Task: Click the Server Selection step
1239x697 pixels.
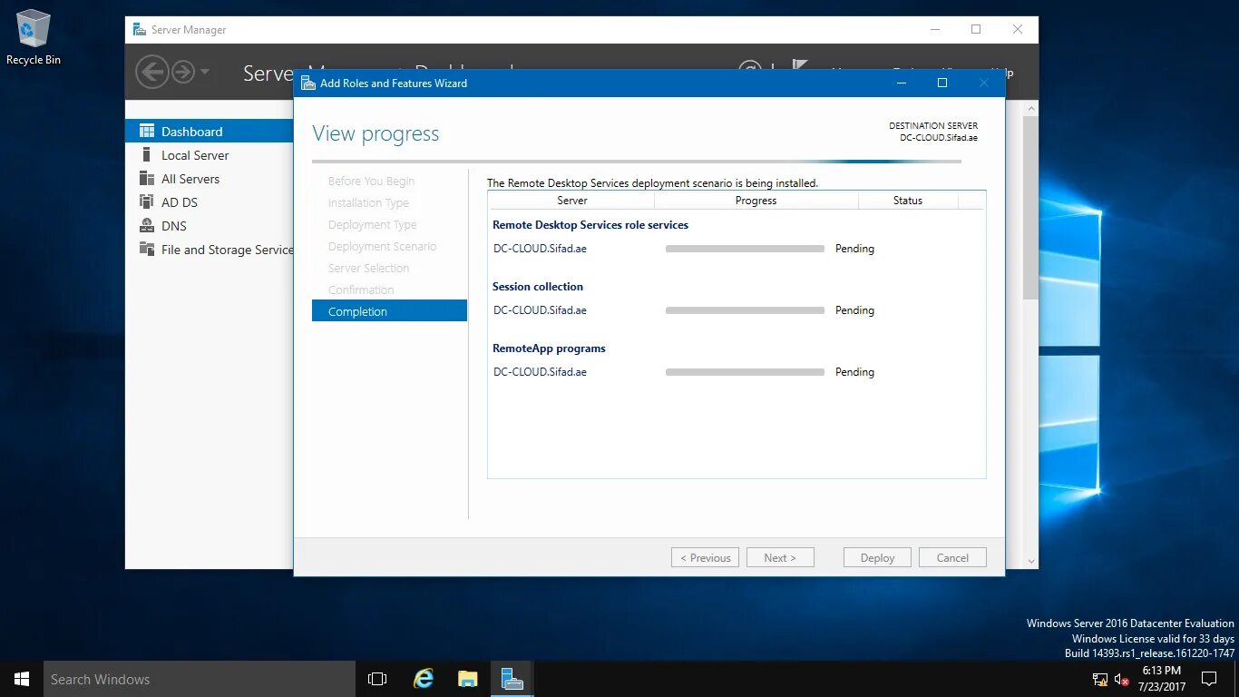Action: click(x=368, y=268)
